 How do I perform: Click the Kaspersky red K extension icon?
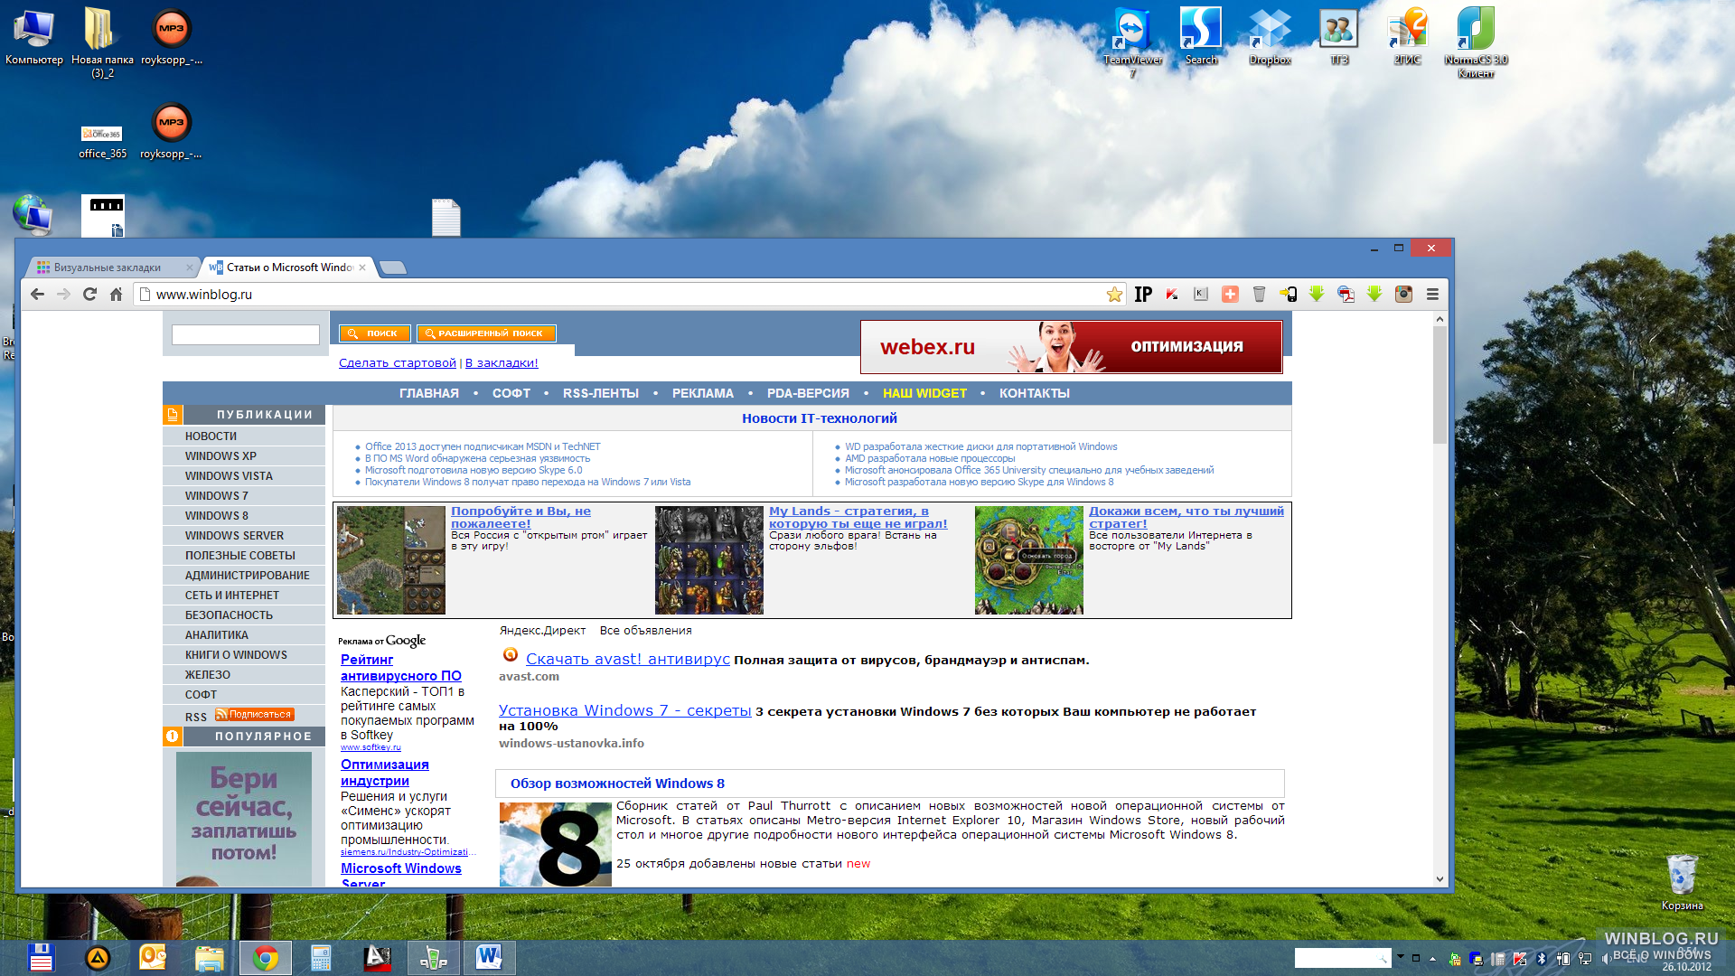[x=1172, y=295]
